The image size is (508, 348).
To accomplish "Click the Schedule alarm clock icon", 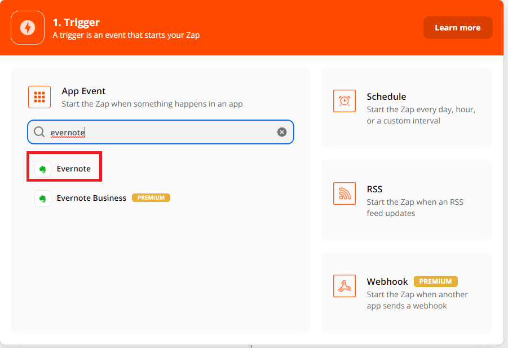I will click(344, 101).
